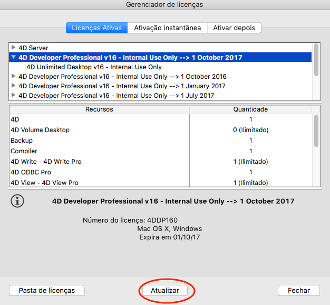Collapse the selected 1 October 2017 license
This screenshot has width=330, height=305.
14,58
